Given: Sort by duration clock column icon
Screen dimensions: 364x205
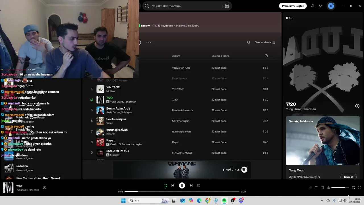Looking at the screenshot, I should tap(266, 56).
